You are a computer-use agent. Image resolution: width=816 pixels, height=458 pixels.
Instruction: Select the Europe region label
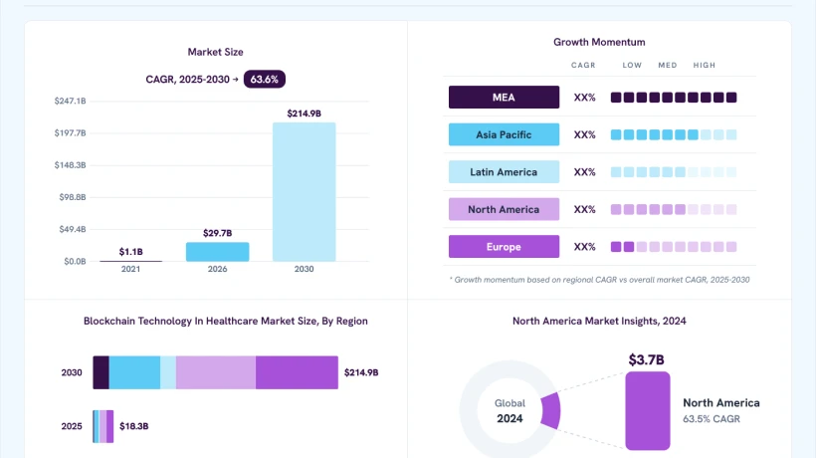[x=504, y=247]
